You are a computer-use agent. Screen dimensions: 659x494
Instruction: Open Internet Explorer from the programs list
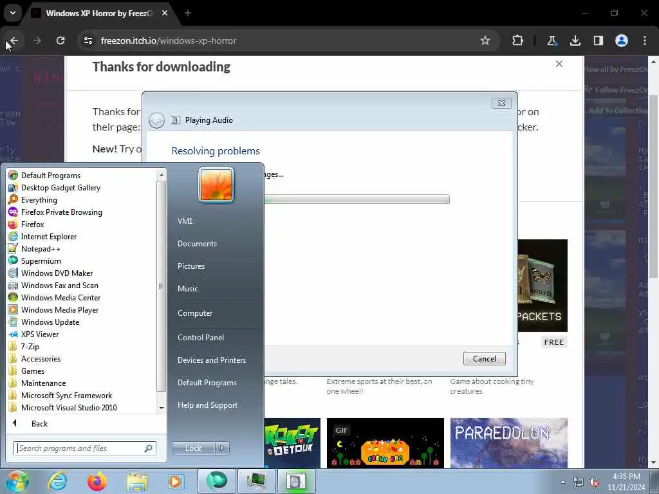[x=49, y=236]
